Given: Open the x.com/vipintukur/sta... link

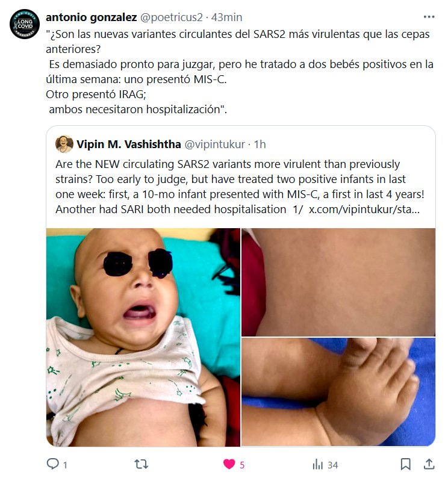Looking at the screenshot, I should coord(364,210).
